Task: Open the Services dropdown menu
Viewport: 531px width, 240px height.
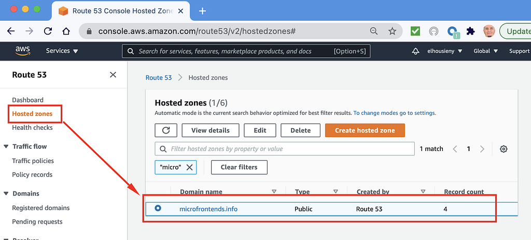Action: [62, 51]
